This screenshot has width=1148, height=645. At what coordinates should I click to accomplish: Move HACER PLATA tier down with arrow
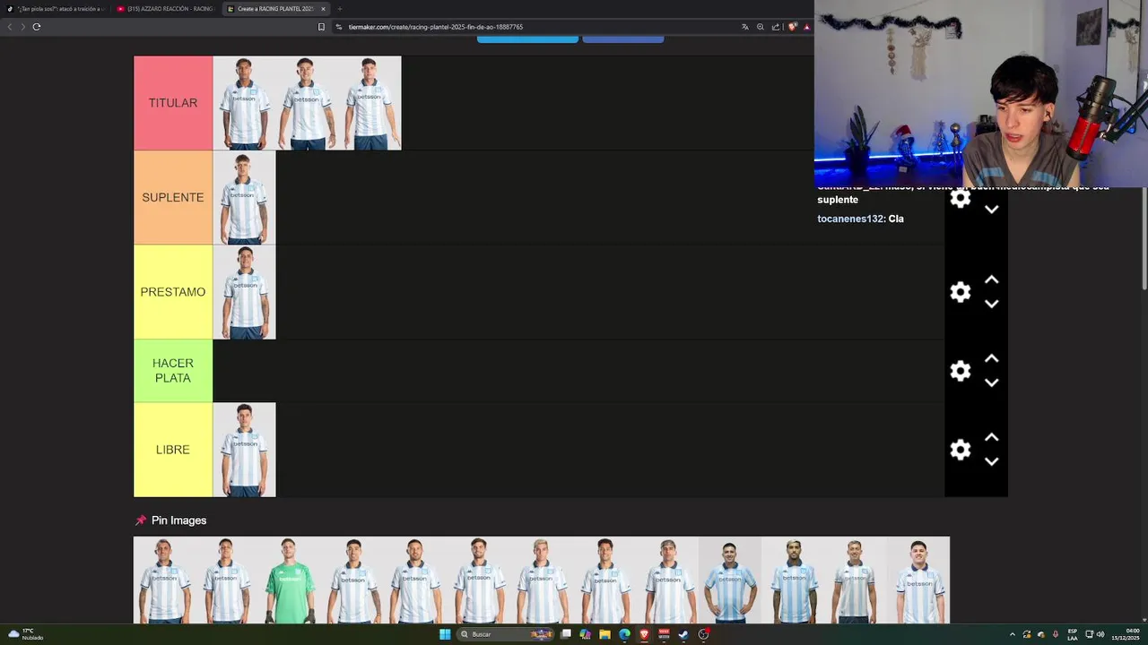click(991, 383)
